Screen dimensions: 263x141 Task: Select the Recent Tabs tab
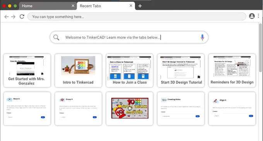[x=106, y=6]
